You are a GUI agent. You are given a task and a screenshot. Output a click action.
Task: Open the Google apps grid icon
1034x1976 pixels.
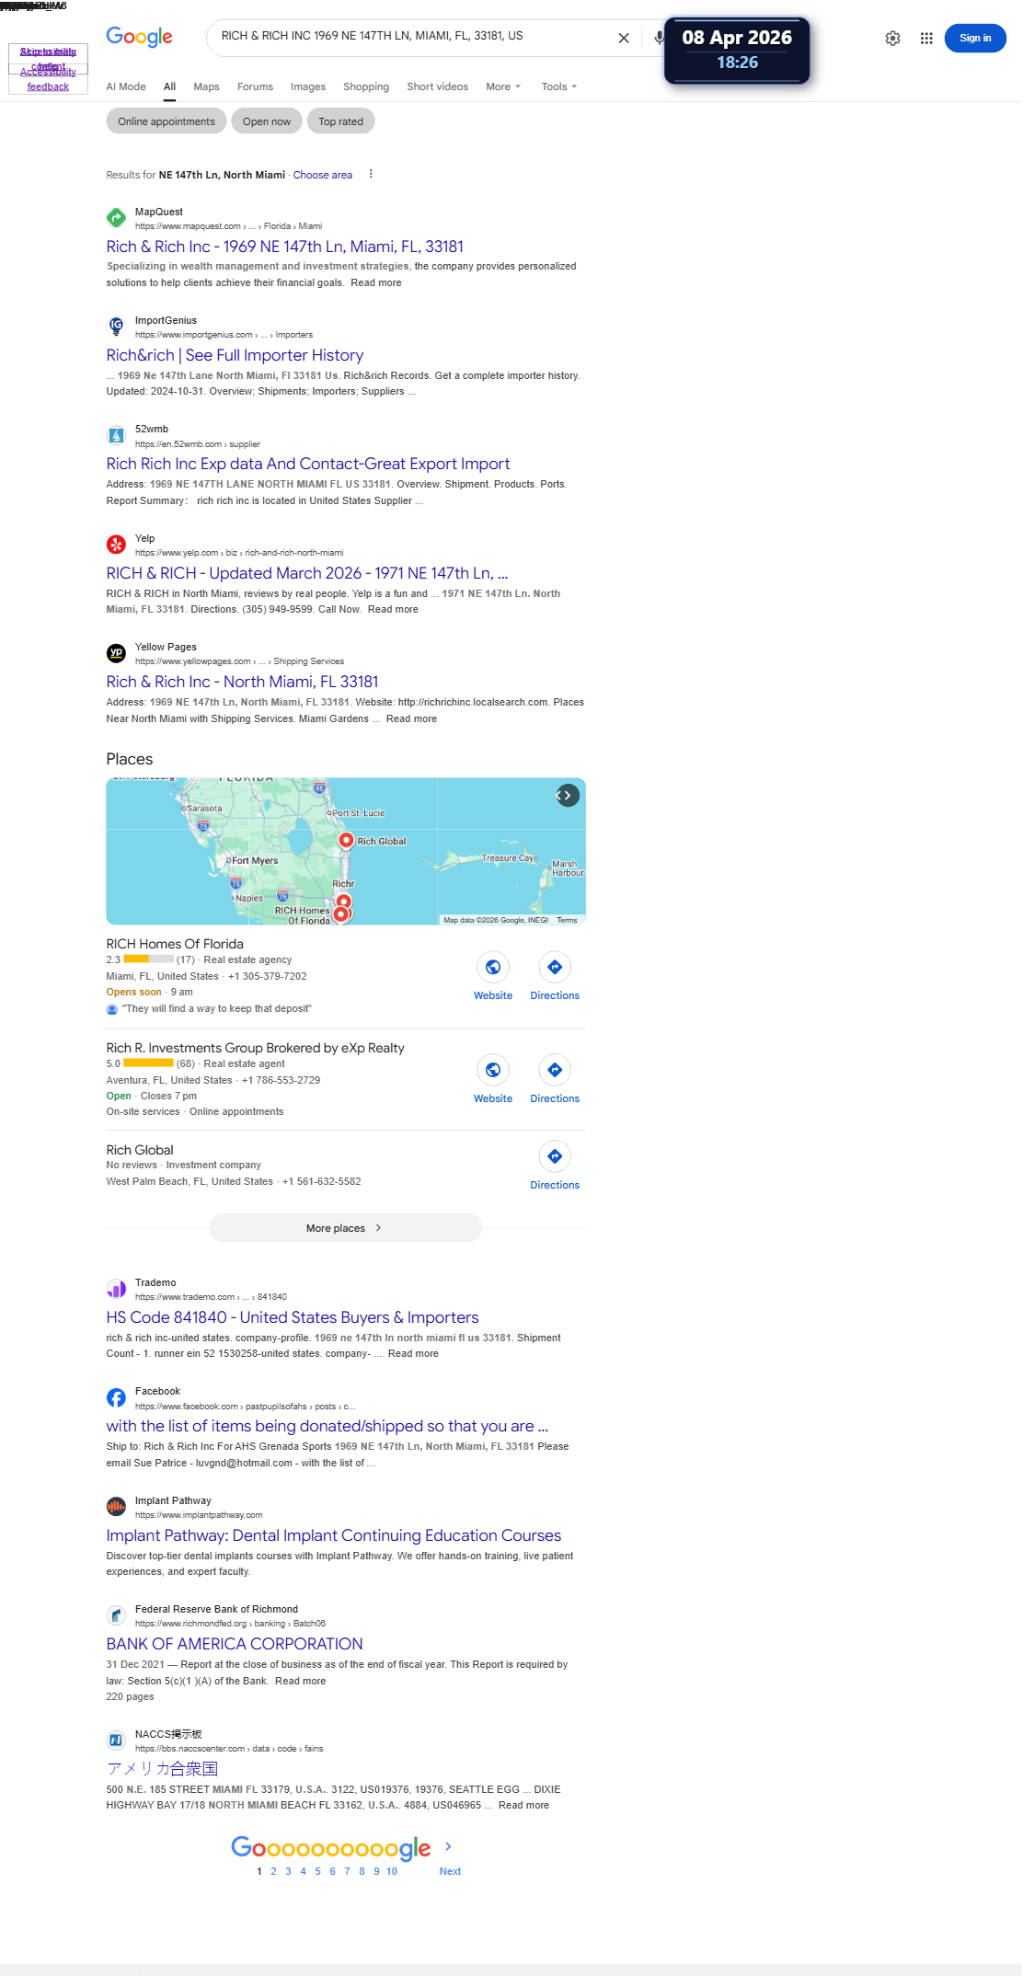point(926,39)
